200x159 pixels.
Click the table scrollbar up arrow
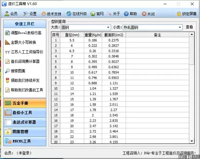coord(192,34)
